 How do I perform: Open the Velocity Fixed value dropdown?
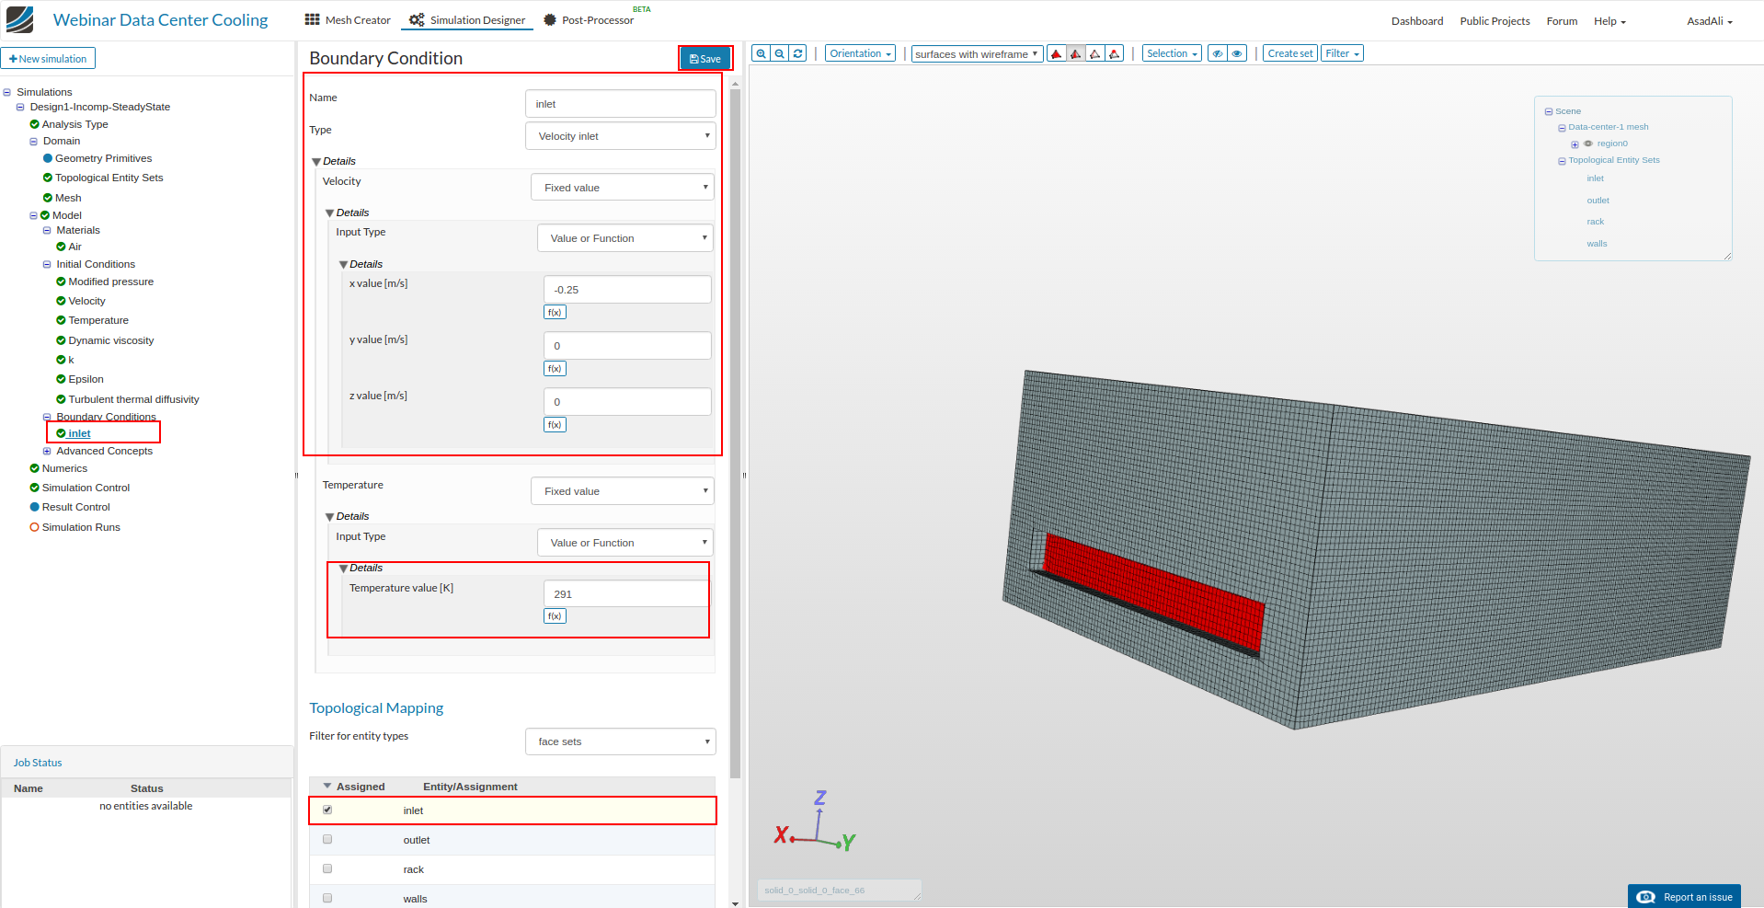click(x=623, y=188)
